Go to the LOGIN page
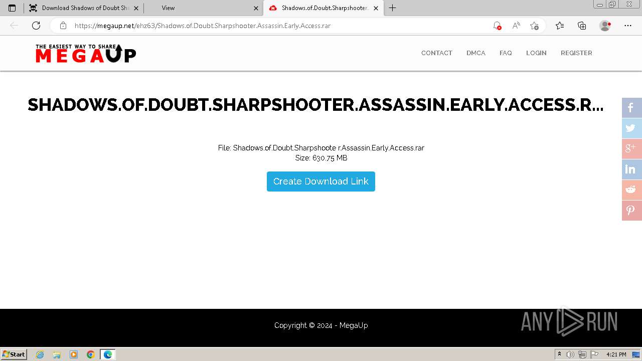This screenshot has height=361, width=642. coord(536,53)
